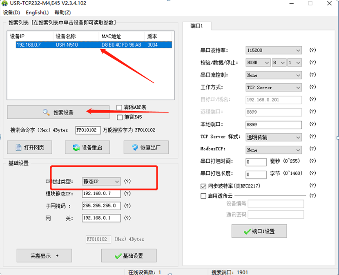Viewport: 339px width, 275px height.
Task: Open help (?) for 启用透传云
Action: point(312,196)
